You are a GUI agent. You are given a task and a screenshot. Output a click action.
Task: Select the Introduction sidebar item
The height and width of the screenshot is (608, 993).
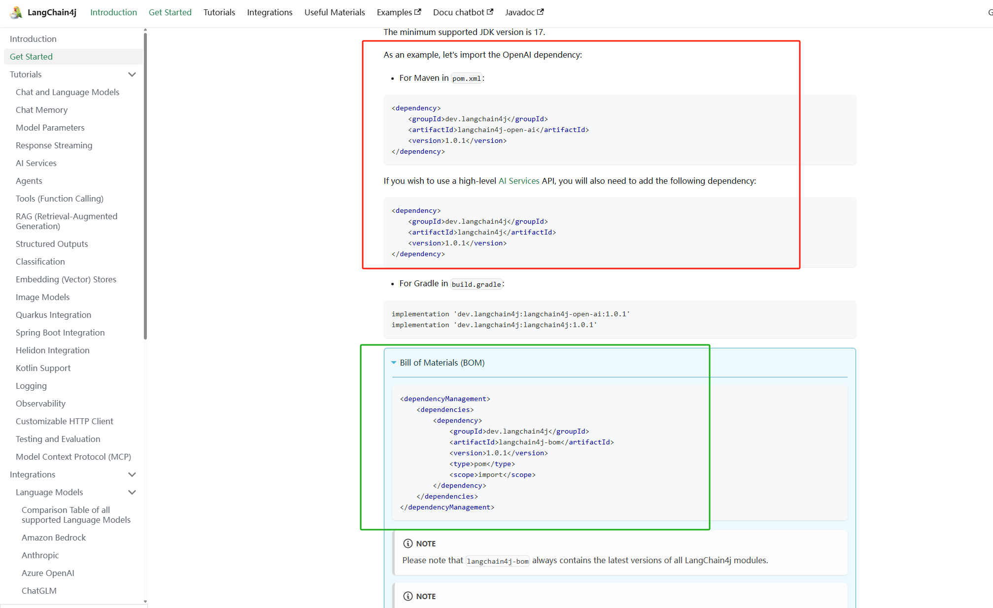33,39
